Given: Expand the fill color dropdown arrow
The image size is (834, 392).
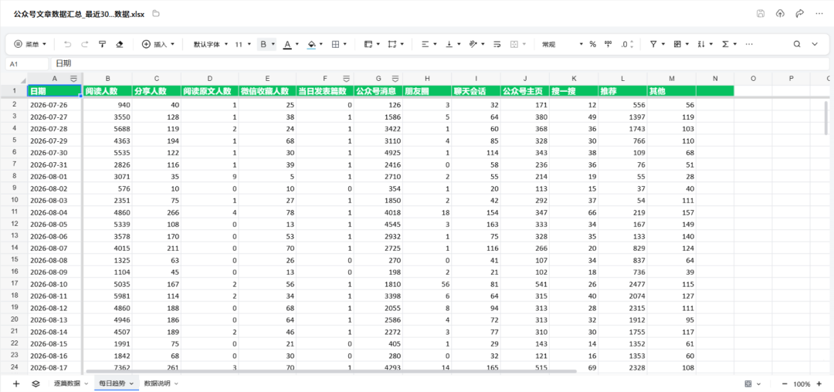Looking at the screenshot, I should tap(322, 45).
